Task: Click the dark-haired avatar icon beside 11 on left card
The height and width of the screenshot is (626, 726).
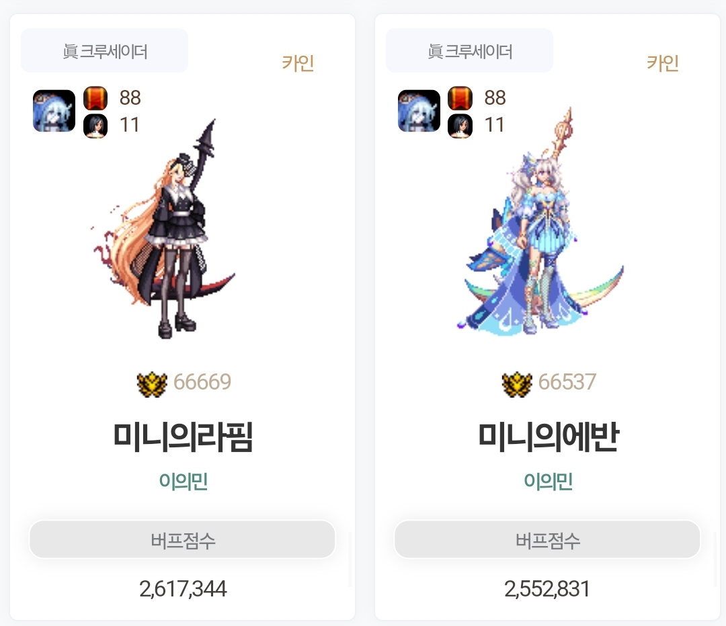Action: [95, 126]
